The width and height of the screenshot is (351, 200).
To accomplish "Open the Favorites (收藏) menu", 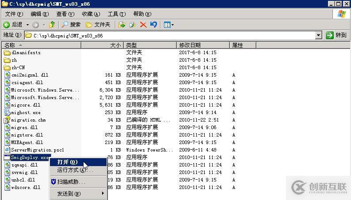I will pyautogui.click(x=91, y=14).
